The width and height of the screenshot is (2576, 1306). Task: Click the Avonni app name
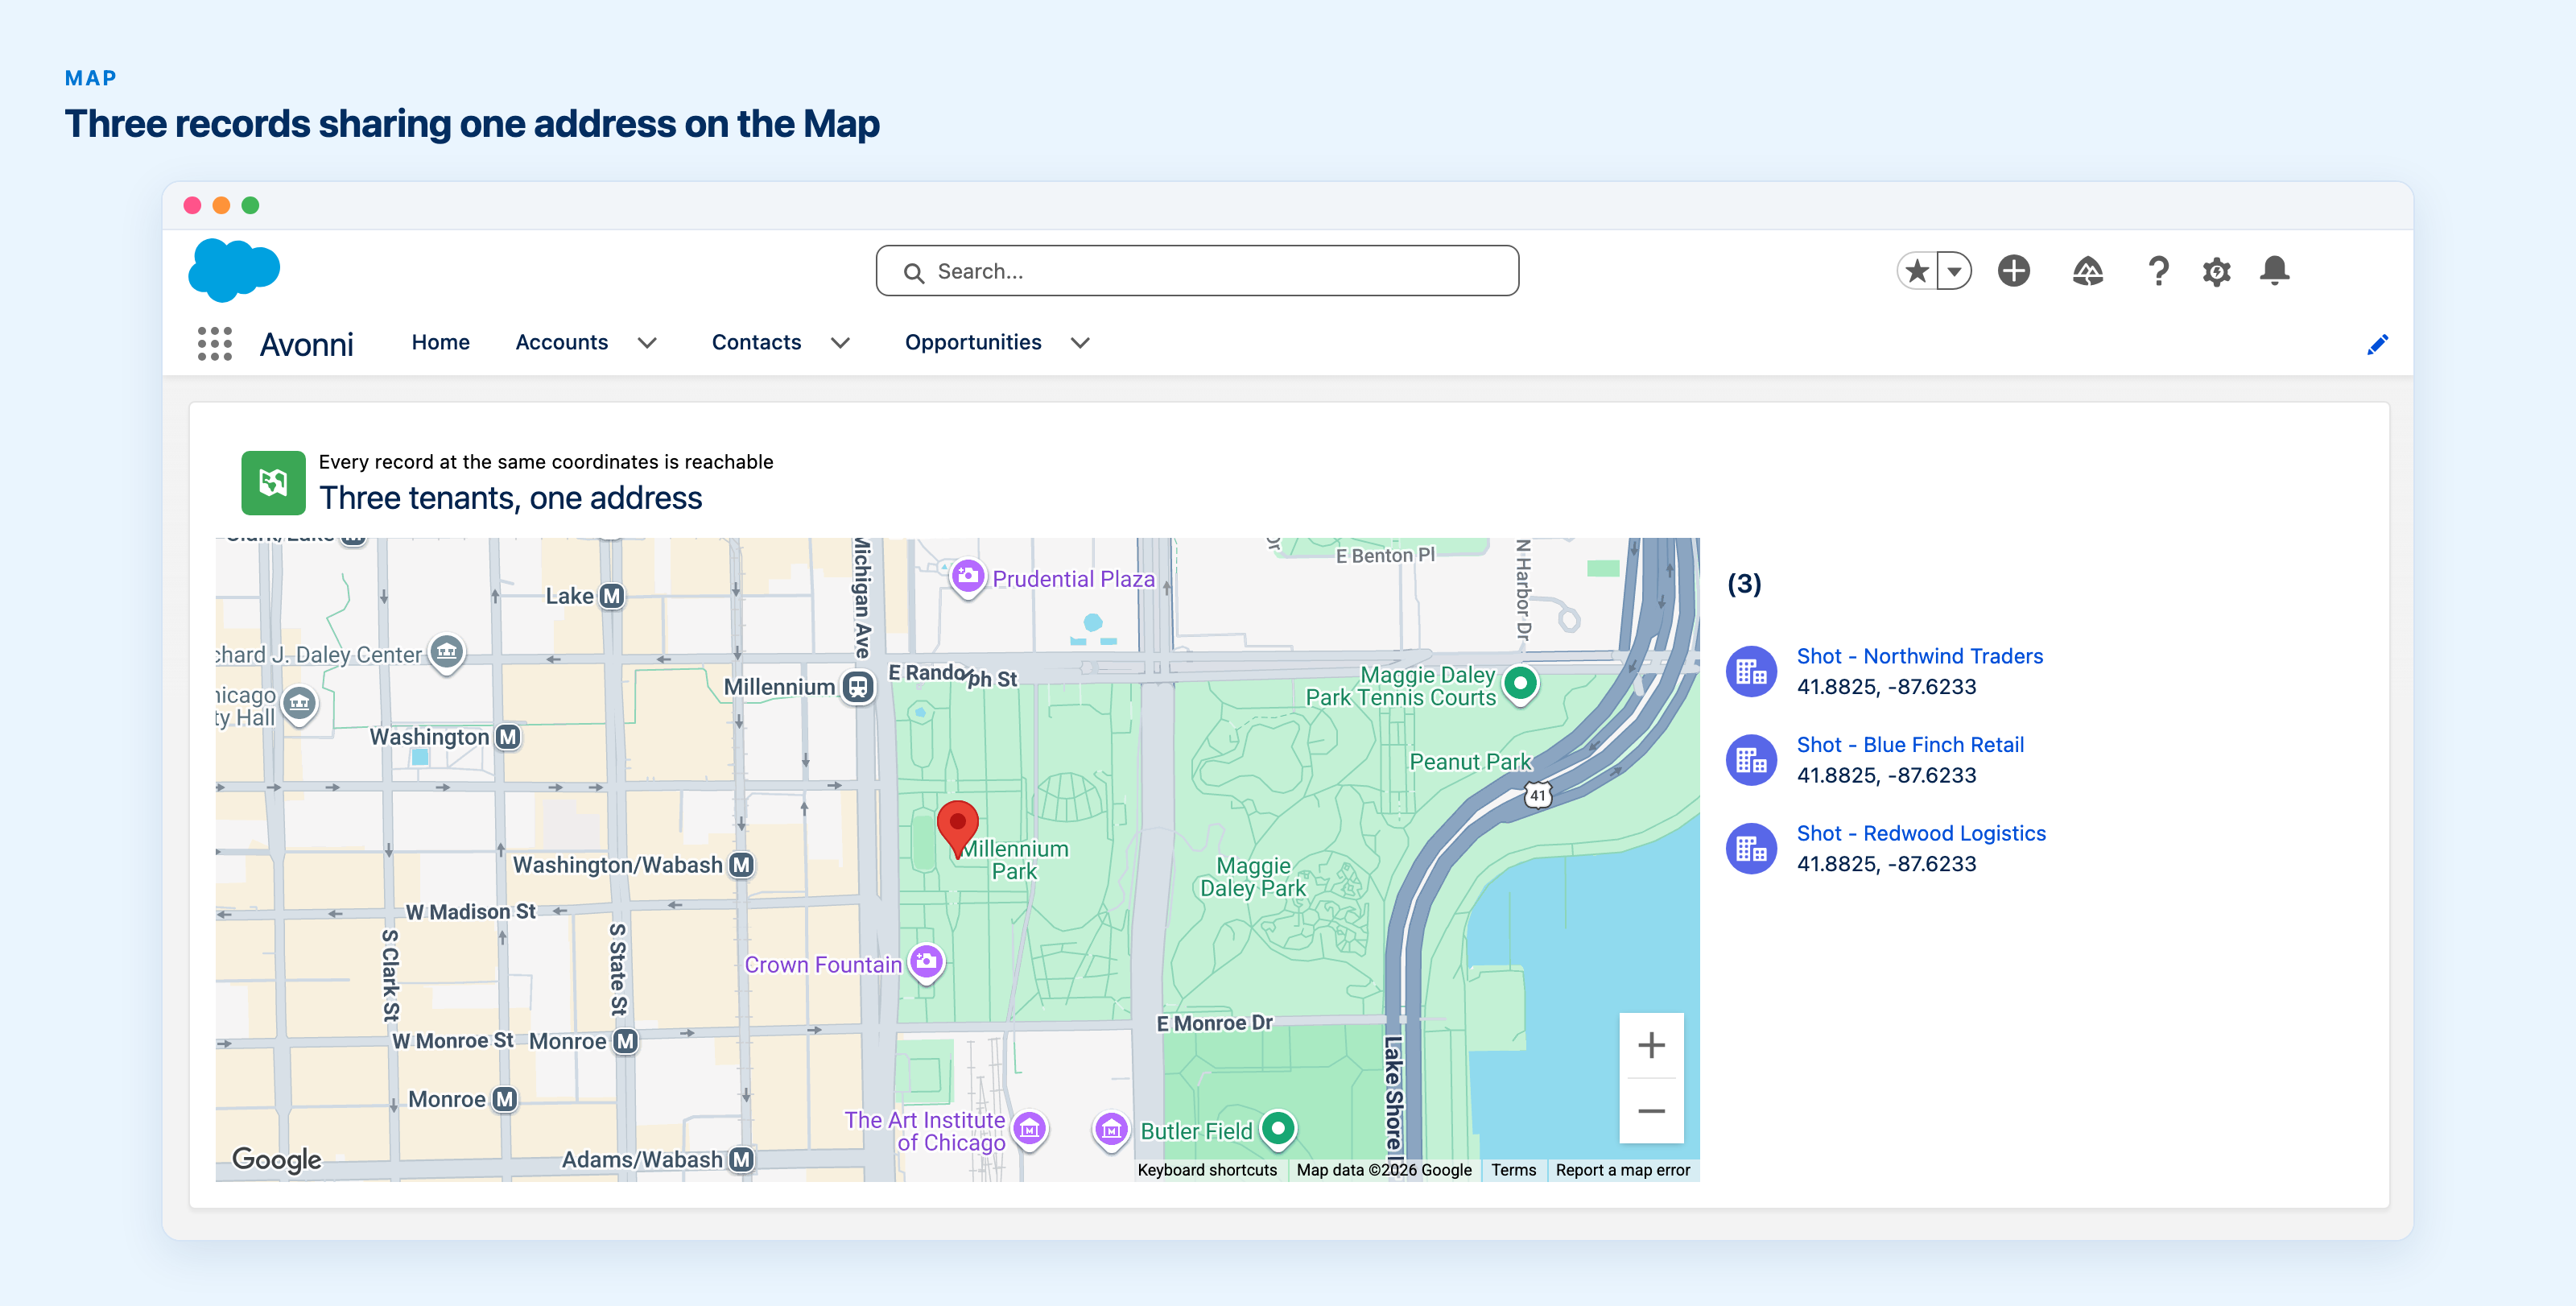coord(306,345)
